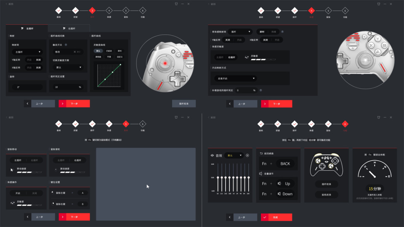Set 体感操作 toggle to 关闭
Image resolution: width=404 pixels, height=227 pixels.
35,193
